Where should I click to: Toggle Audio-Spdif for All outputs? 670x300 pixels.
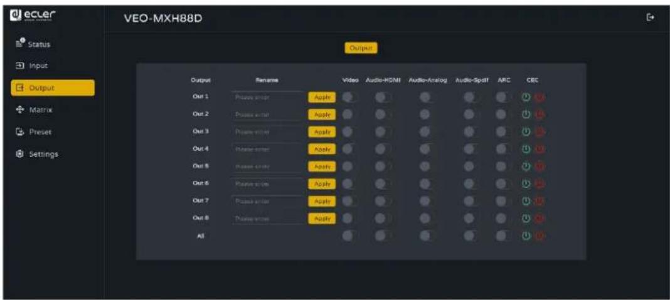472,235
